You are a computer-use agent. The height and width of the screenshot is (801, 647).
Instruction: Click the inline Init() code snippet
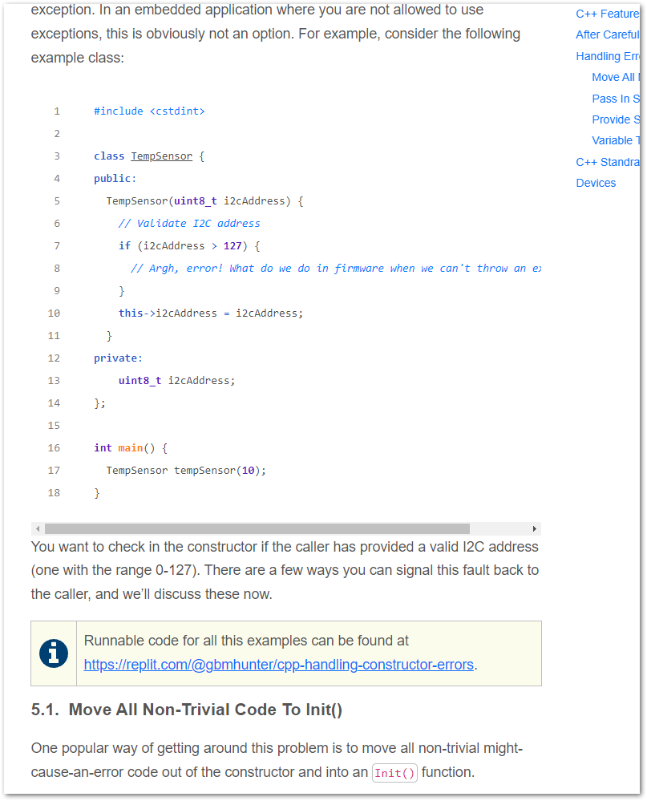(x=394, y=773)
